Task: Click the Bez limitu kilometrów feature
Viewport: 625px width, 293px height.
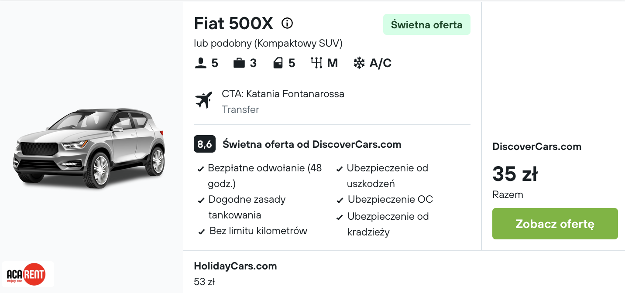Action: pos(258,231)
